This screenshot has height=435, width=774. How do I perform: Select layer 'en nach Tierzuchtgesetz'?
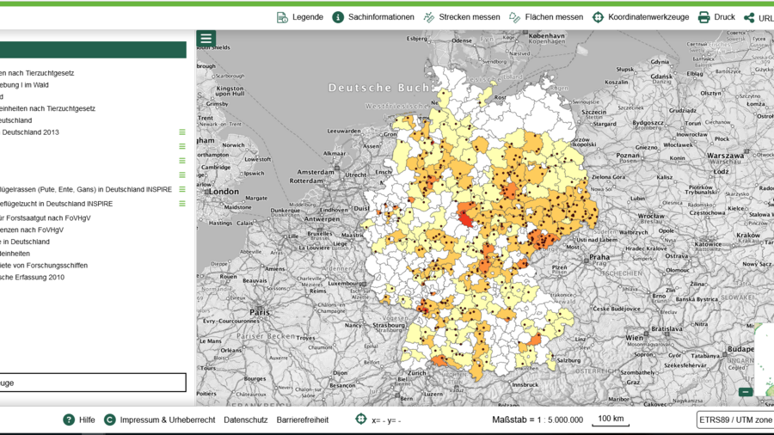click(37, 73)
